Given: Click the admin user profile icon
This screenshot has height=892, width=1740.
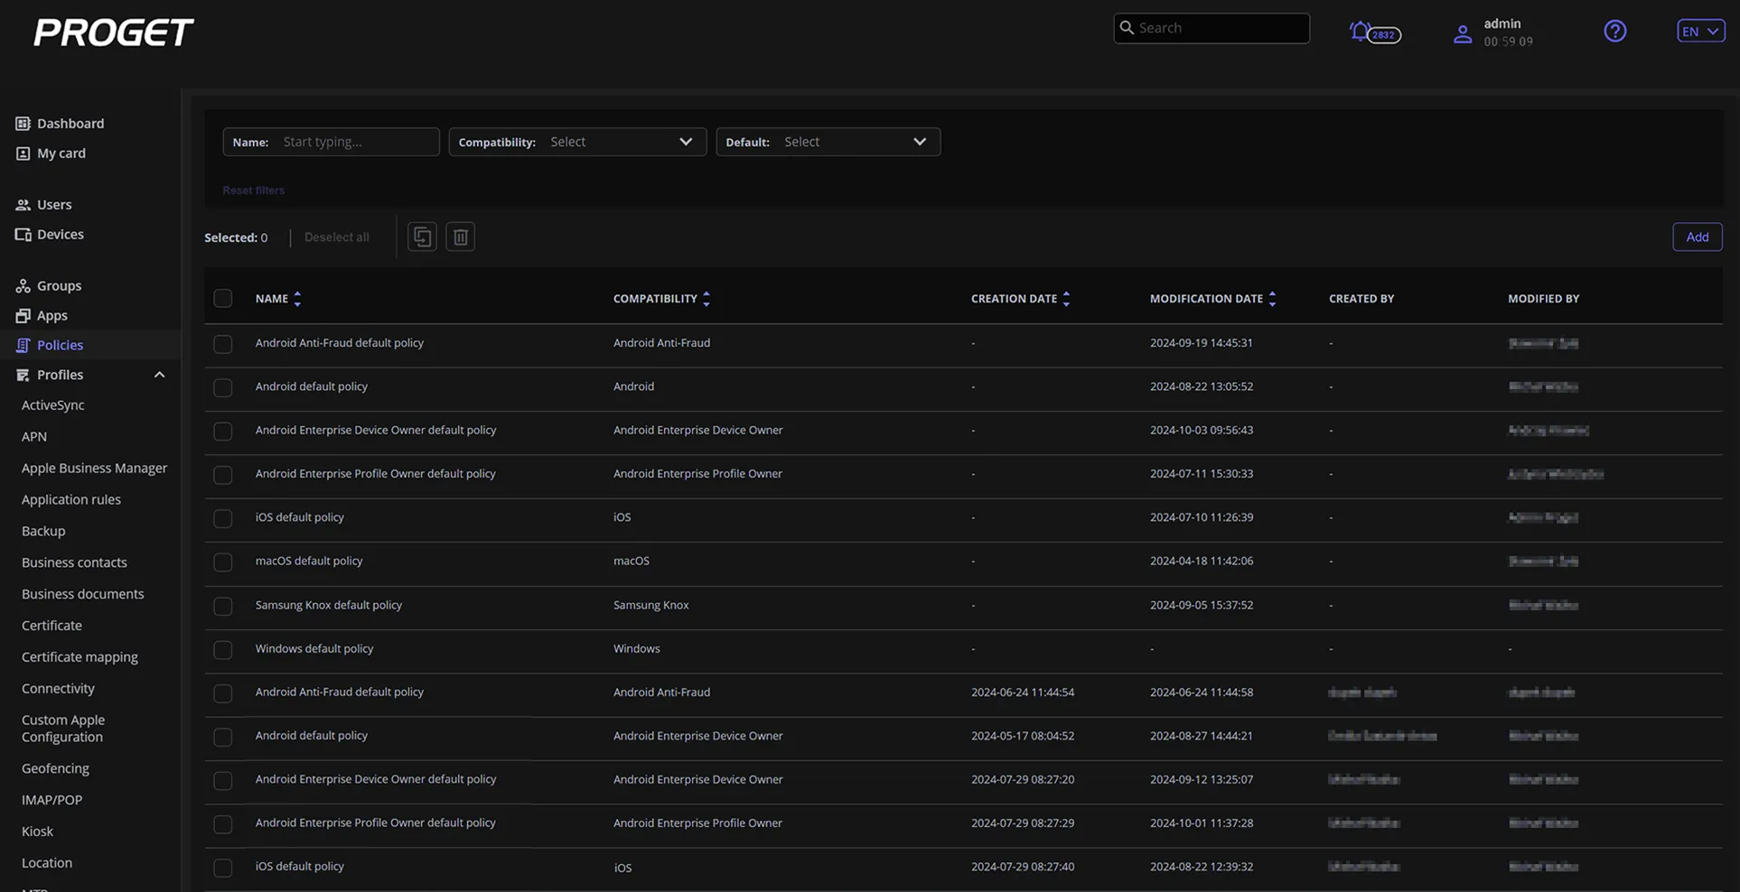Looking at the screenshot, I should (1462, 34).
